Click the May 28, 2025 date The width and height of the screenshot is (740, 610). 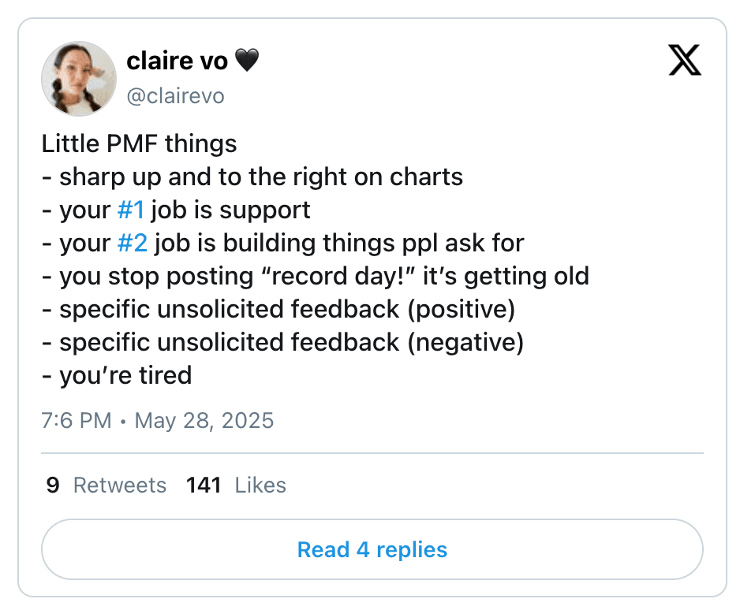pos(204,420)
